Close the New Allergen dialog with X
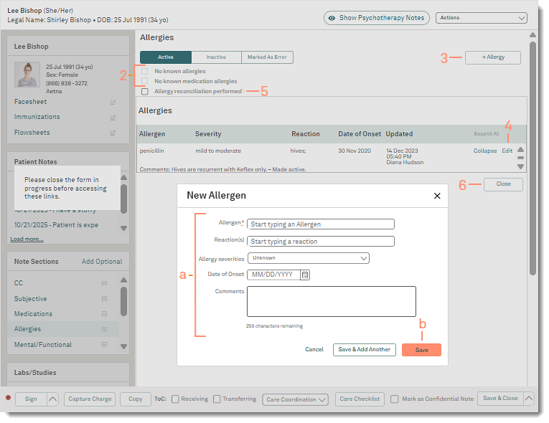Image resolution: width=549 pixels, height=423 pixels. (x=437, y=195)
